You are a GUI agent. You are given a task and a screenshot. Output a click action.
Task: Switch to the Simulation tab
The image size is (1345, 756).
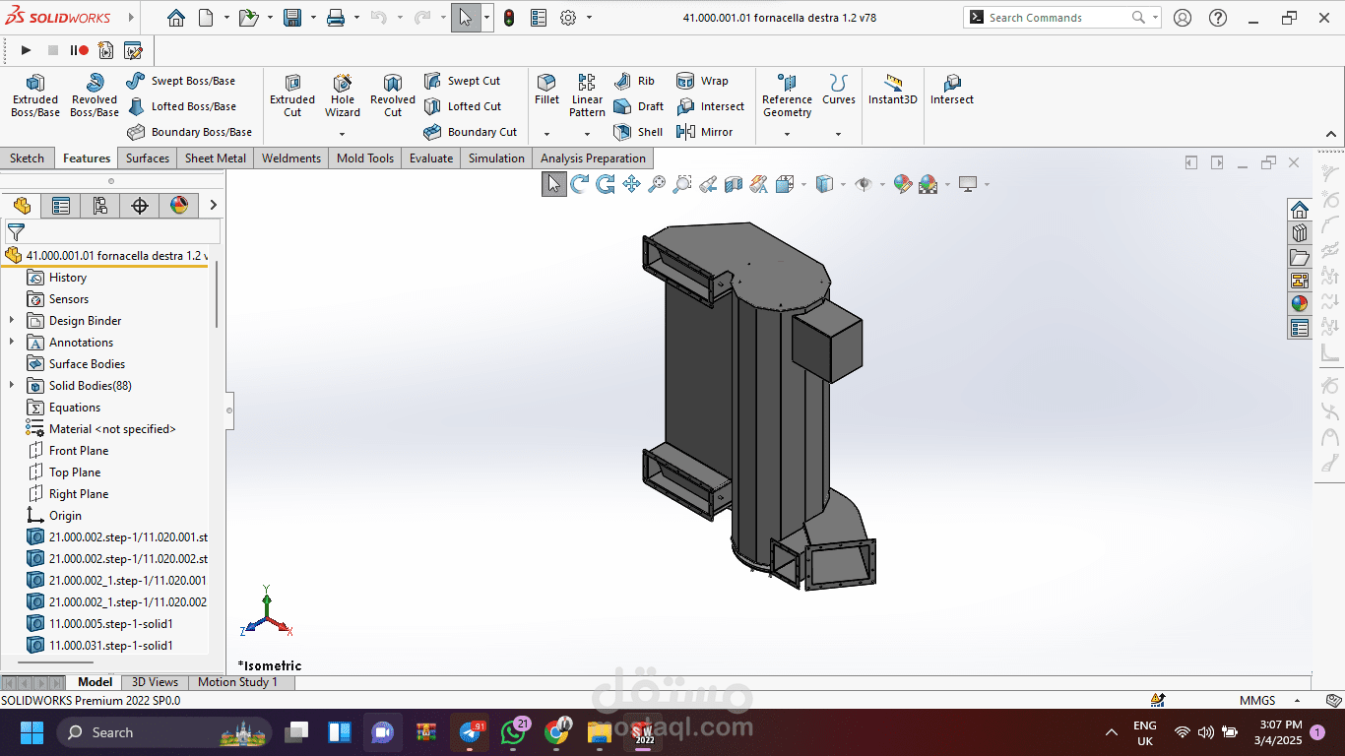tap(496, 158)
